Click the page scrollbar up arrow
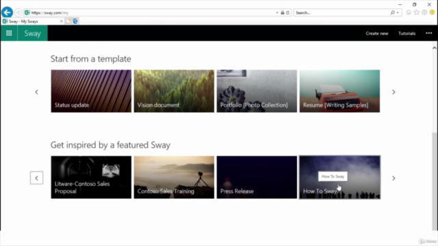The height and width of the screenshot is (246, 438). pos(435,48)
